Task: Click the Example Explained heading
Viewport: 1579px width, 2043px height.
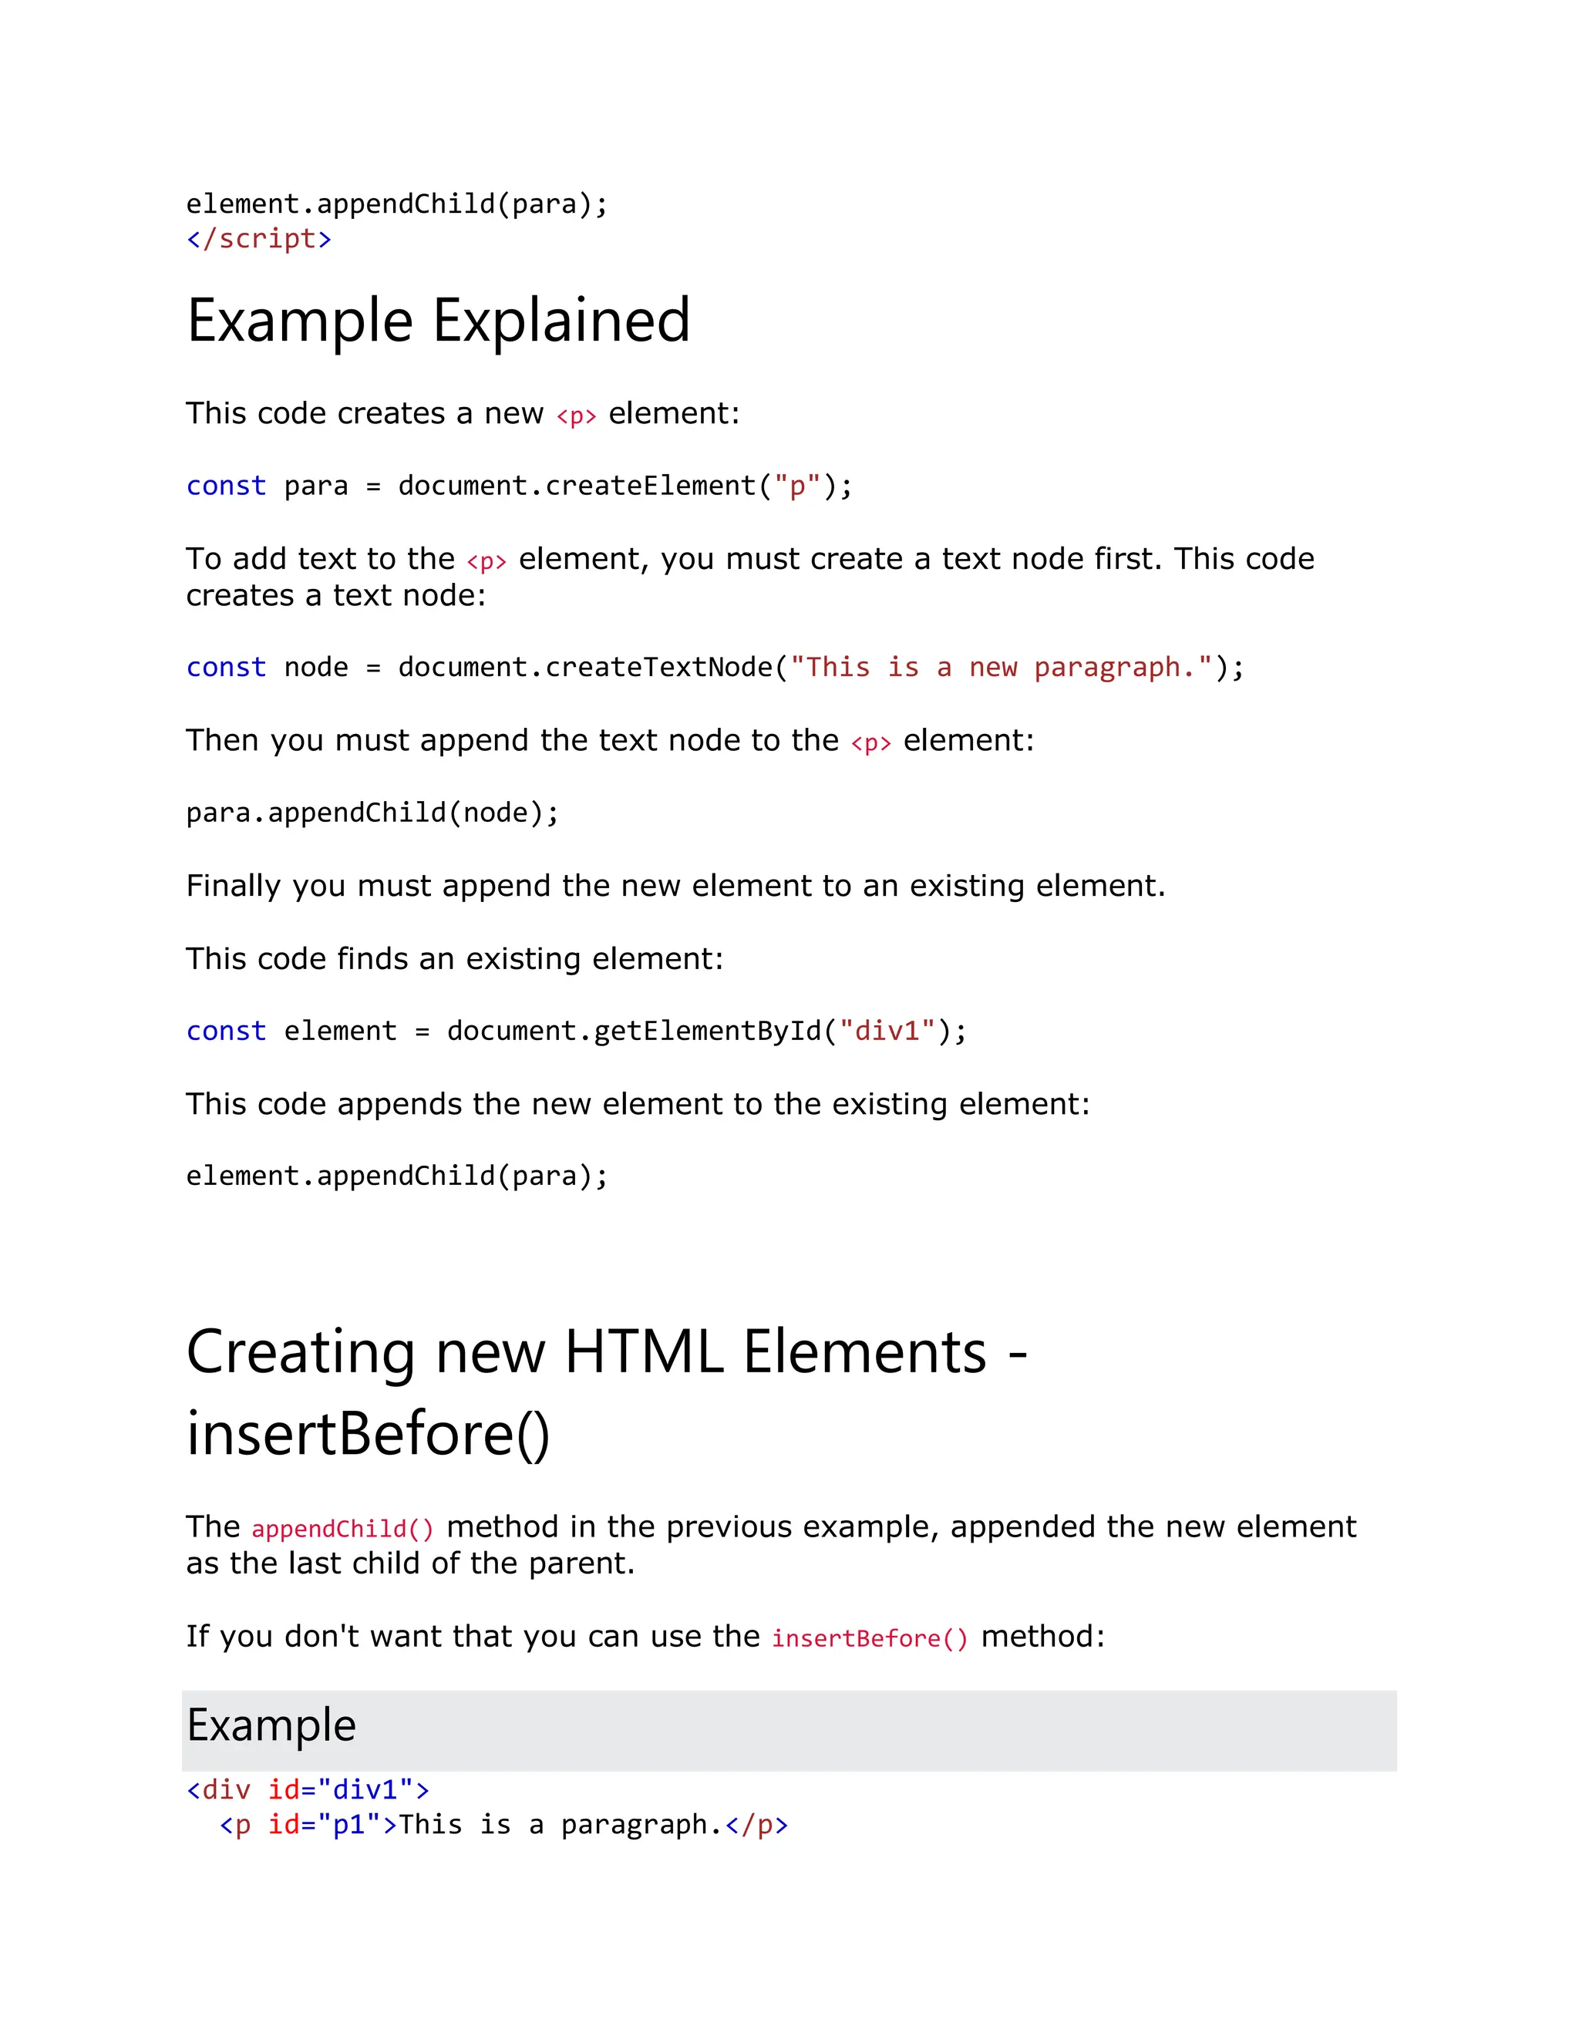Action: pyautogui.click(x=438, y=321)
